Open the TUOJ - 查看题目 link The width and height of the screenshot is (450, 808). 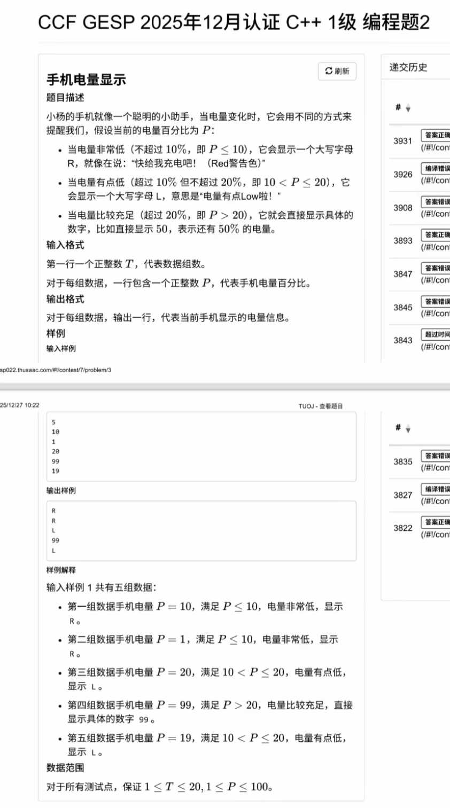click(320, 405)
